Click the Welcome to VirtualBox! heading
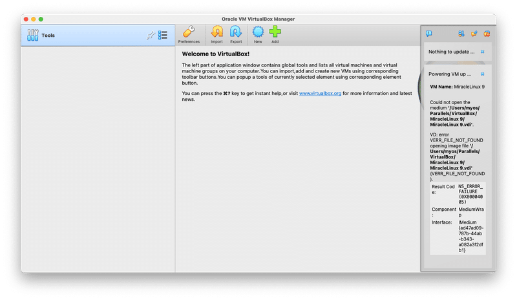Image resolution: width=517 pixels, height=300 pixels. click(x=216, y=54)
